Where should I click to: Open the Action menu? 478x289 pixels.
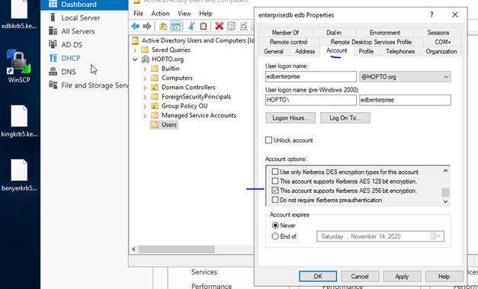160,14
